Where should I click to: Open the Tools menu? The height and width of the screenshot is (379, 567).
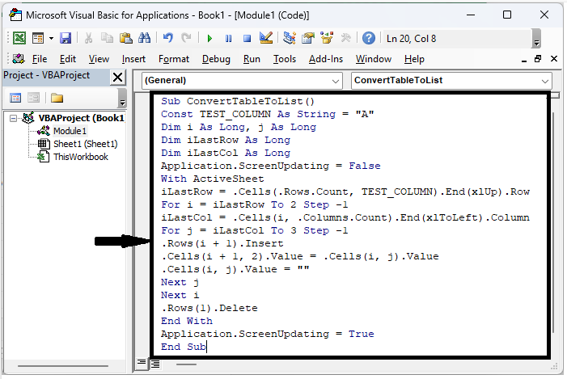coord(284,59)
